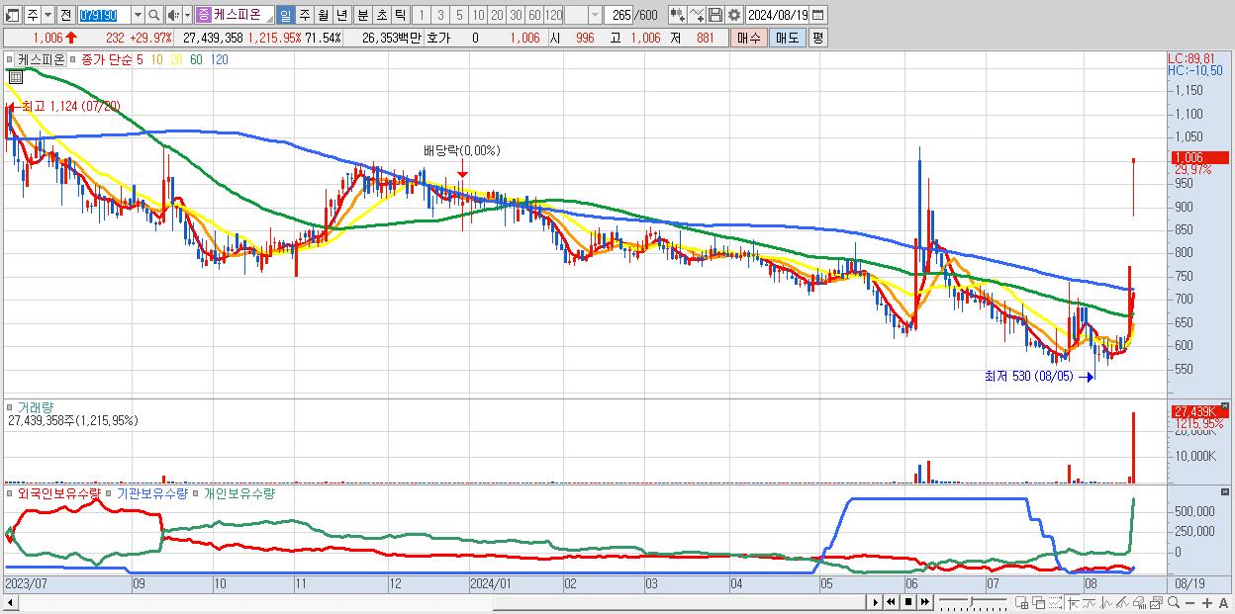
Task: Click the 케스피온 label in chart legend
Action: 42,59
